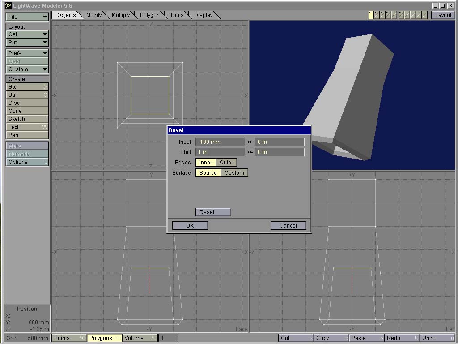
Task: Choose the Text create tool
Action: [x=27, y=127]
